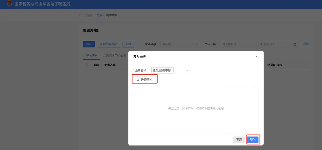The width and height of the screenshot is (322, 150).
Task: Click the back arrow icon beside 返回
Action: click(80, 15)
